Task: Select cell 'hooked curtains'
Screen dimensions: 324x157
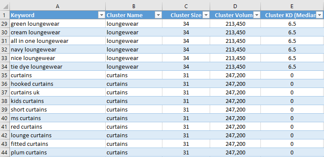Action: 58,84
